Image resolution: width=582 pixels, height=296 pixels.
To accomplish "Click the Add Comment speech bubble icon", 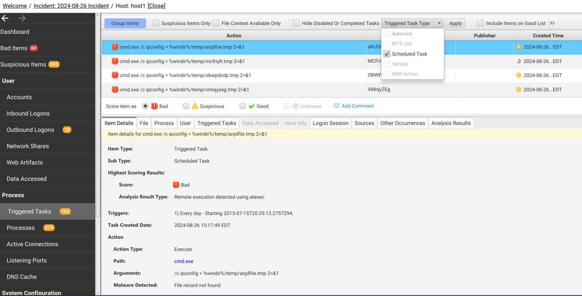I will (337, 106).
